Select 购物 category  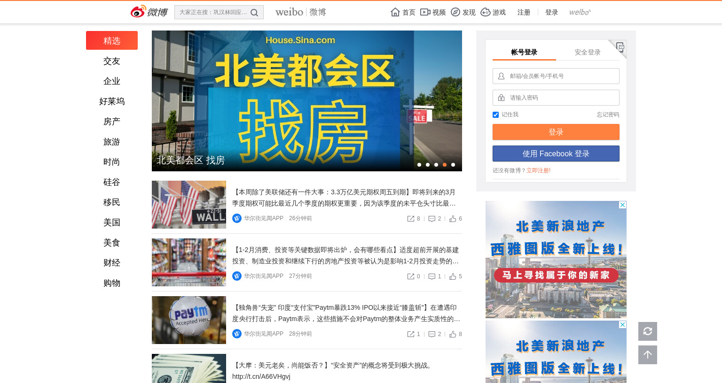click(x=112, y=283)
